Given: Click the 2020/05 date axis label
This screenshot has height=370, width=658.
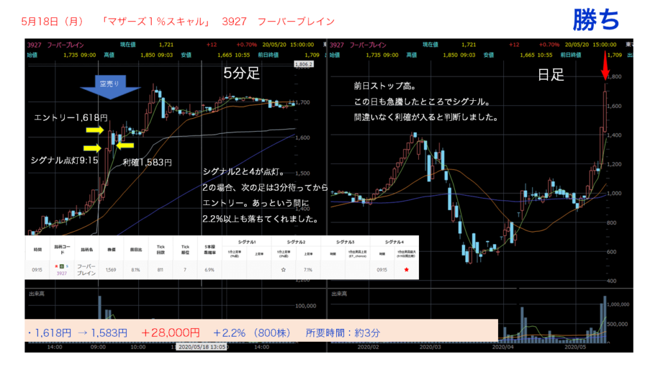Looking at the screenshot, I should pyautogui.click(x=575, y=347).
